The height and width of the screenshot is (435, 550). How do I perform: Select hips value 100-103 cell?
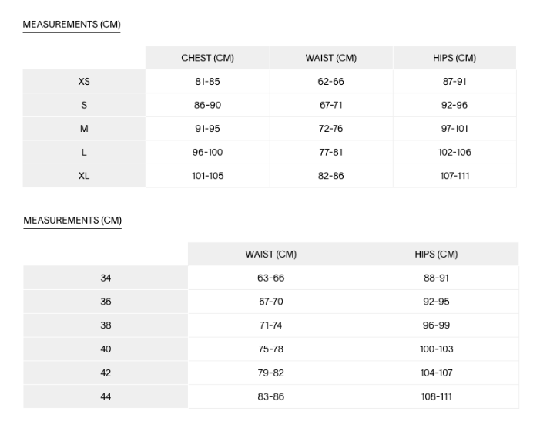point(436,349)
